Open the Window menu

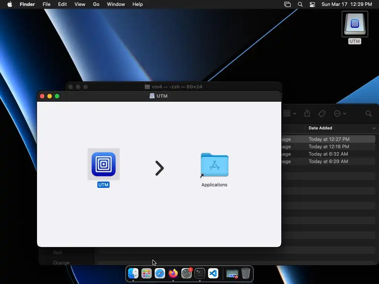click(x=116, y=4)
